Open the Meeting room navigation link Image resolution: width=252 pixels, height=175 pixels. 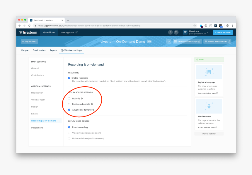[x=69, y=32]
